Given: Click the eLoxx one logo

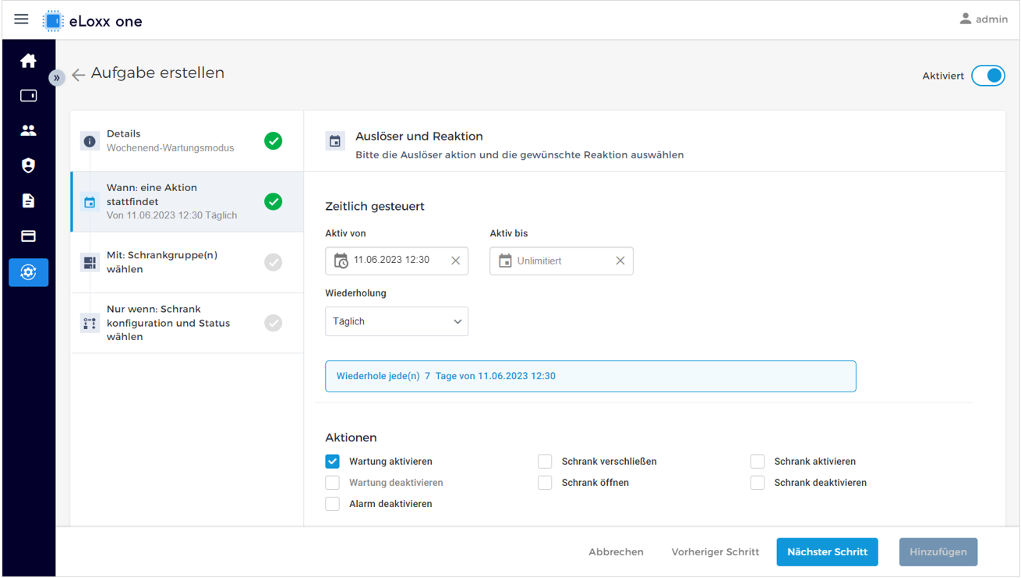Looking at the screenshot, I should pyautogui.click(x=93, y=21).
